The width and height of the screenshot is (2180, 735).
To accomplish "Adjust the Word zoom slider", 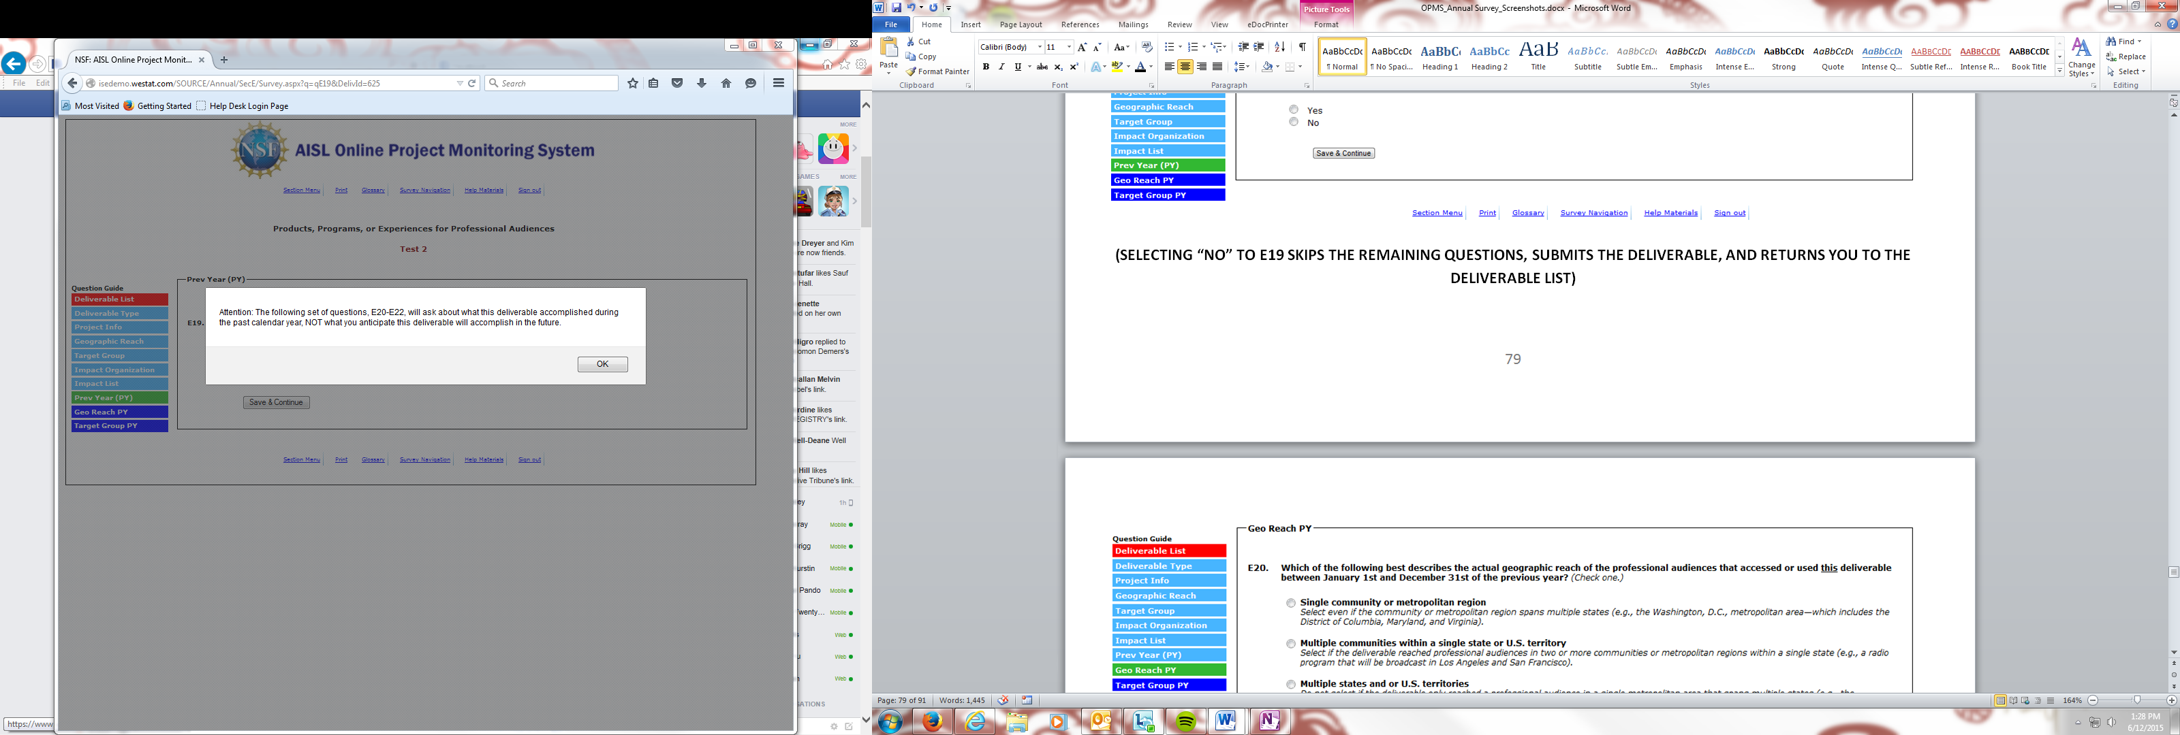I will (x=2137, y=700).
